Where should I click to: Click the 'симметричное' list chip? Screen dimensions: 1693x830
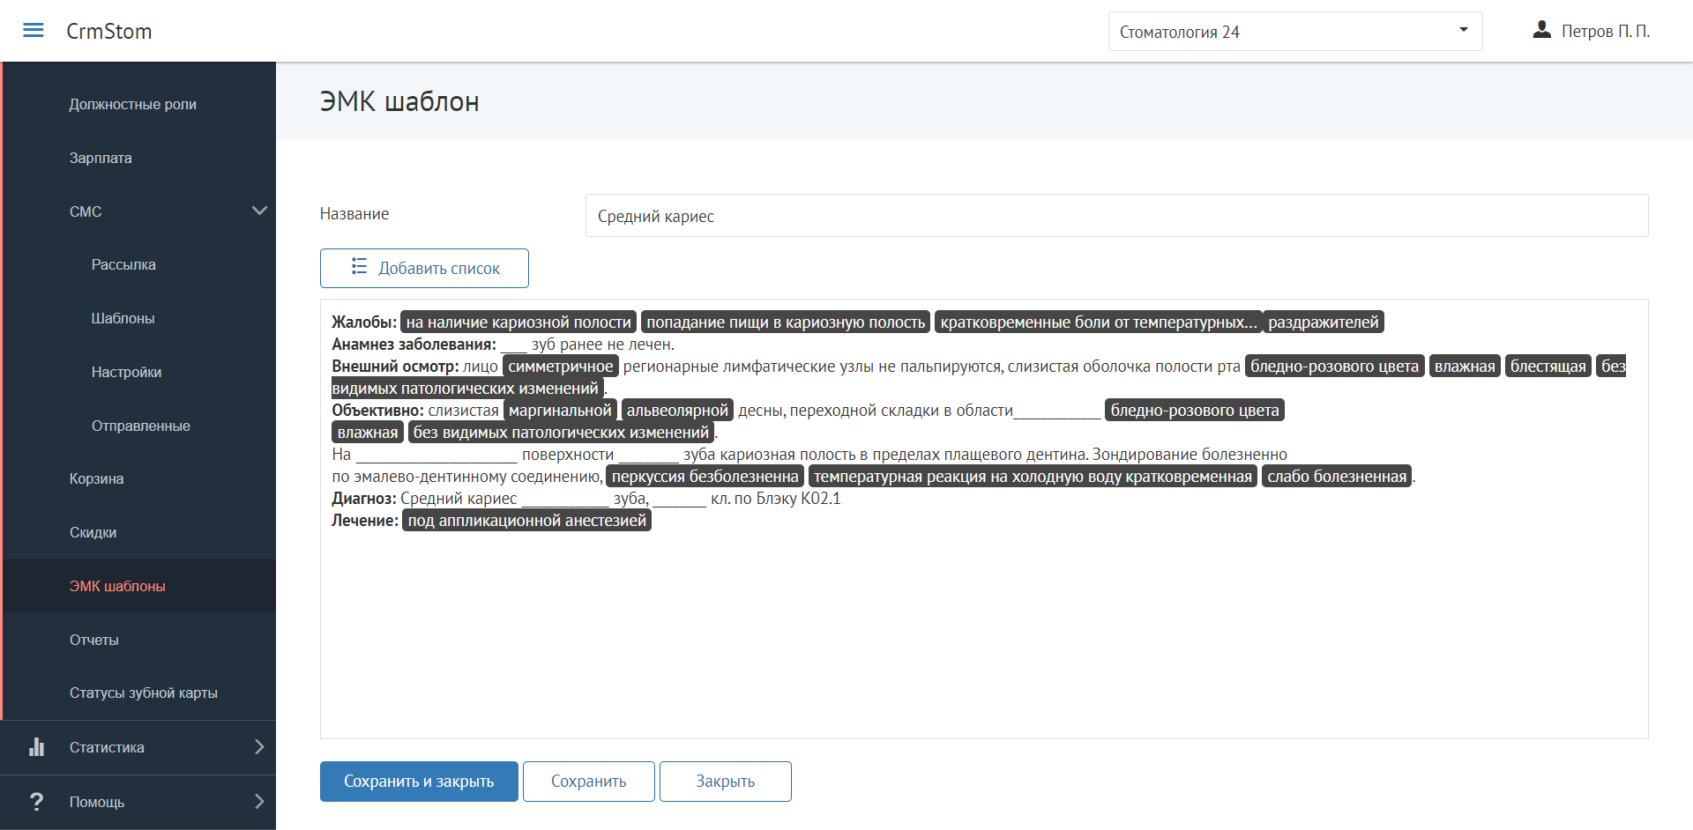click(561, 367)
